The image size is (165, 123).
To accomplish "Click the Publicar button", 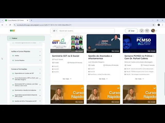I will tap(26, 38).
